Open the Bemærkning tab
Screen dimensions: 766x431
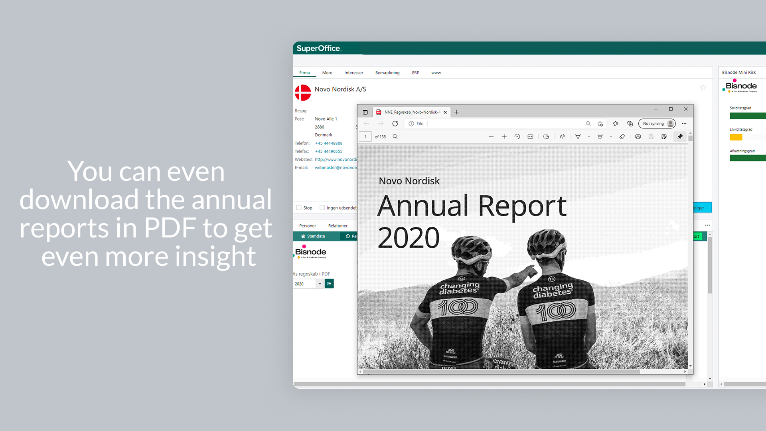387,73
